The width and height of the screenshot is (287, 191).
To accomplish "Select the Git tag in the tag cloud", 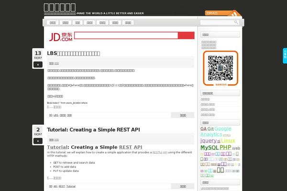I will [210, 128].
